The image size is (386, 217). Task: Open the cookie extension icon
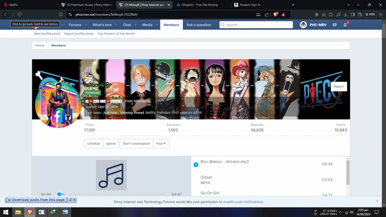point(316,14)
